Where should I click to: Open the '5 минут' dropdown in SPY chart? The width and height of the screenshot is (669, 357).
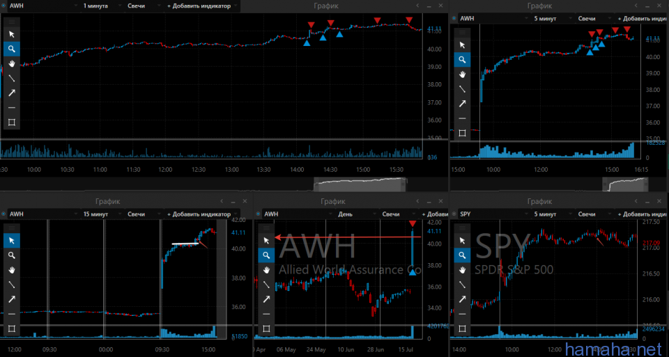[x=551, y=214]
